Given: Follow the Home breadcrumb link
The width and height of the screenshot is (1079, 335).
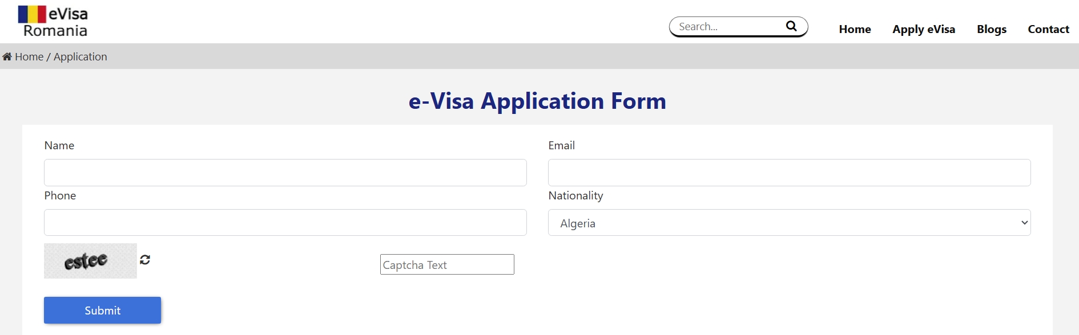Looking at the screenshot, I should click(x=29, y=57).
